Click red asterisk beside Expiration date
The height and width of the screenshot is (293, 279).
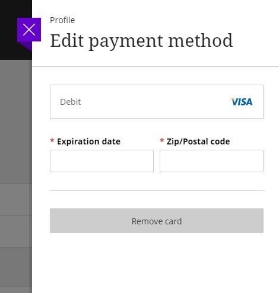coord(52,140)
